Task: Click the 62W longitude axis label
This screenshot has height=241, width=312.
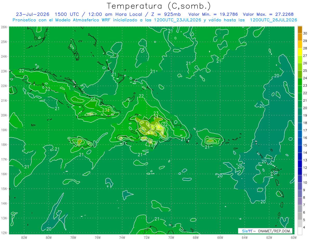Action: point(269,237)
